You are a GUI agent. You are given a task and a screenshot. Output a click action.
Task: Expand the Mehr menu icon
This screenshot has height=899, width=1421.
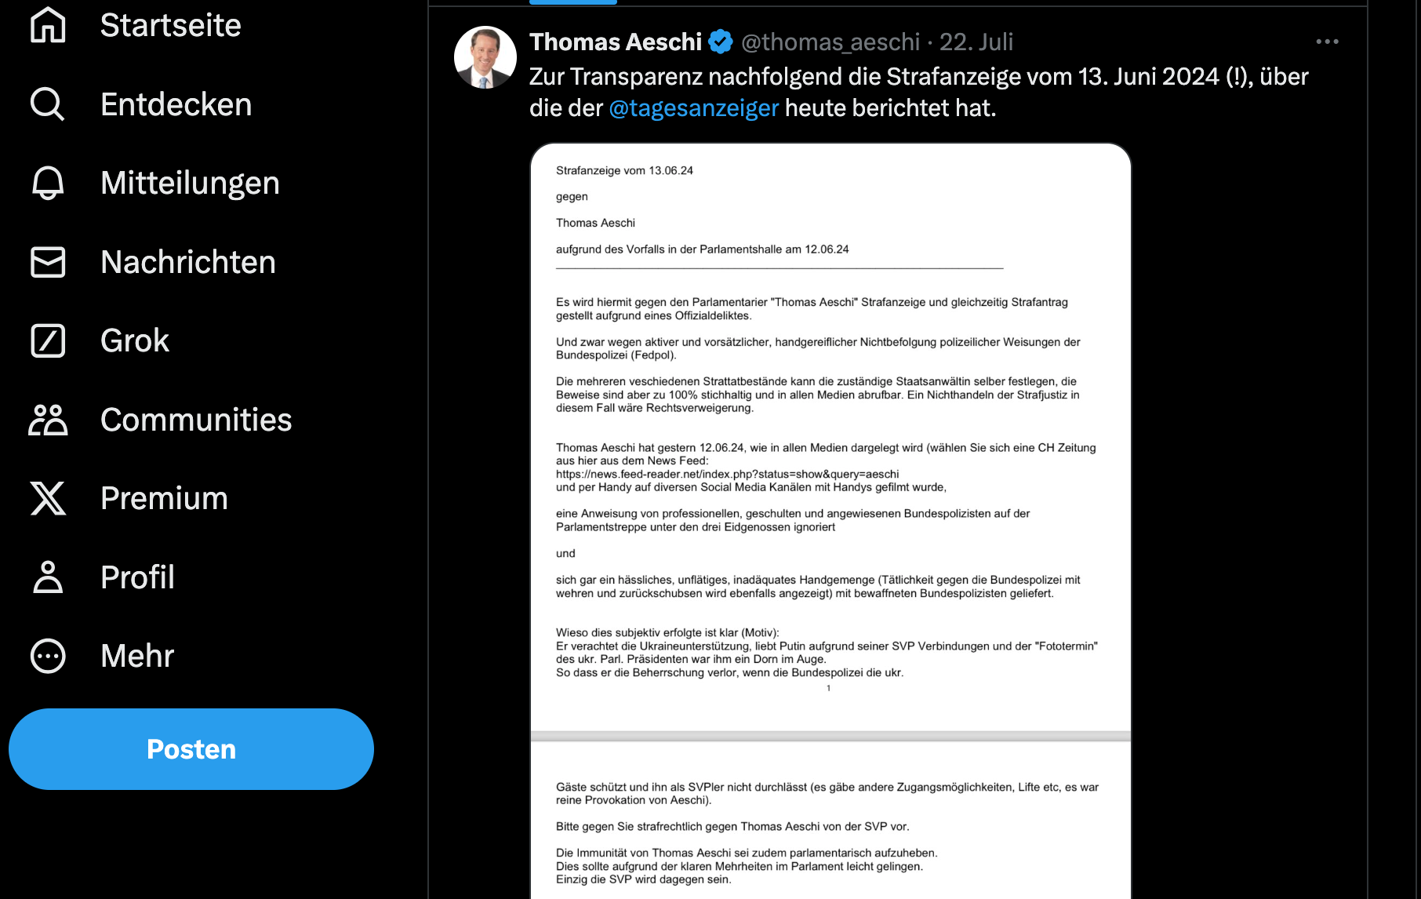(x=48, y=656)
